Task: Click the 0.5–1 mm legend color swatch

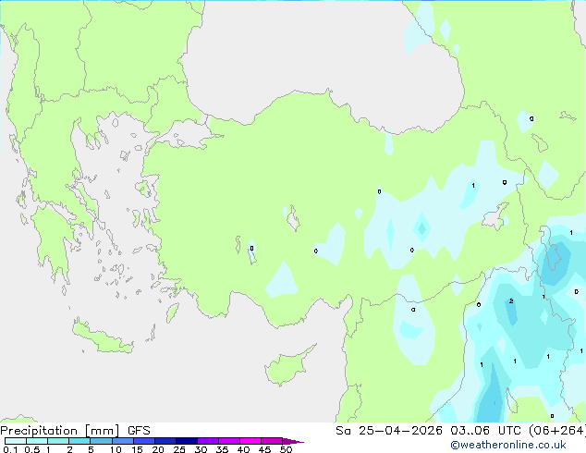Action: point(37,441)
